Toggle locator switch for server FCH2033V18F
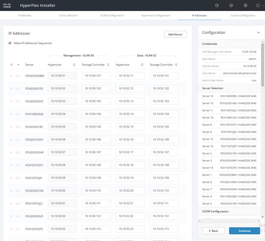 tap(18, 127)
